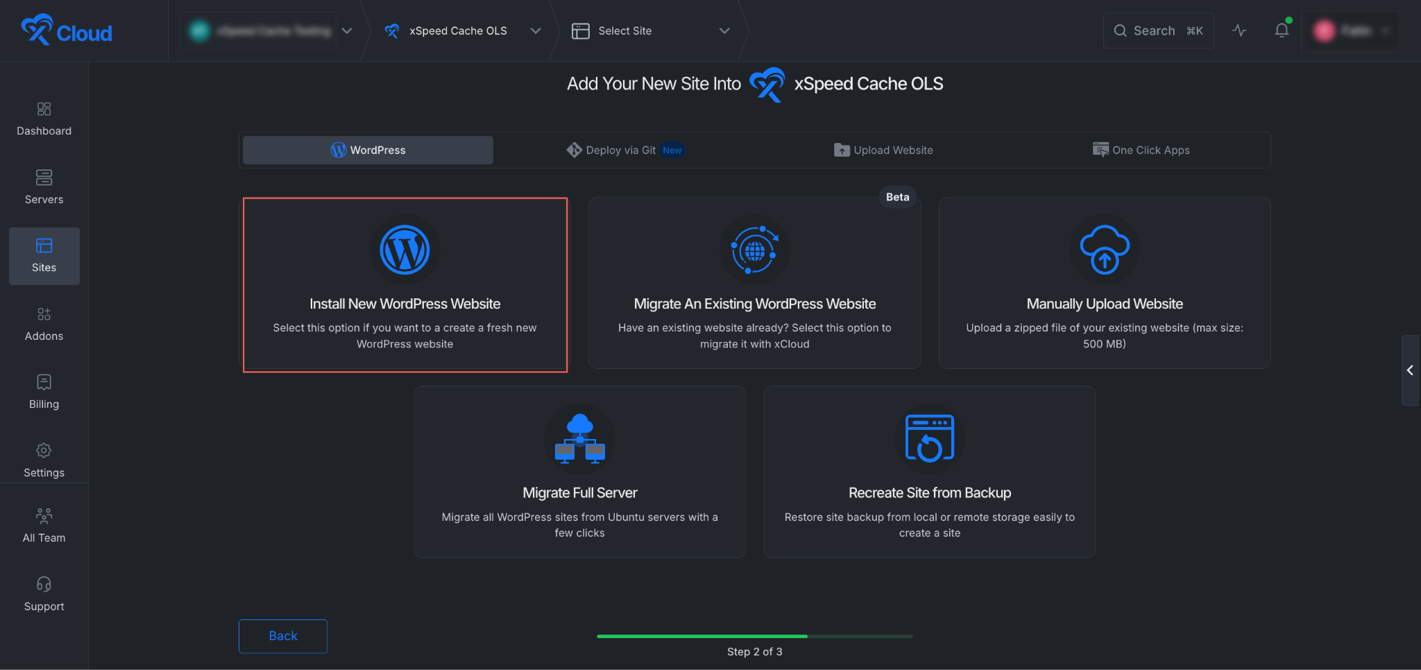Click the cloud upload icon
This screenshot has height=670, width=1421.
tap(1105, 250)
